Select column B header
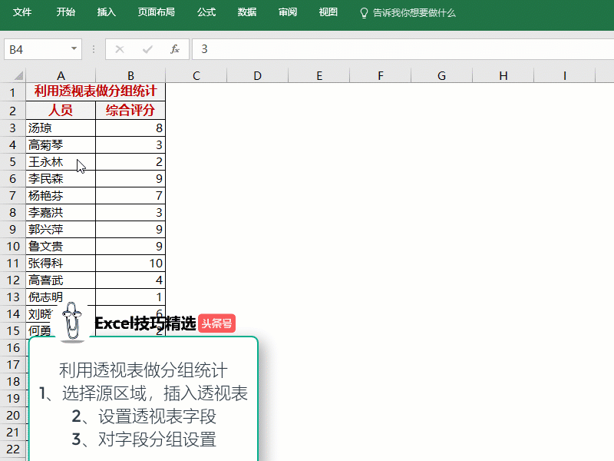This screenshot has height=461, width=614. (x=130, y=75)
